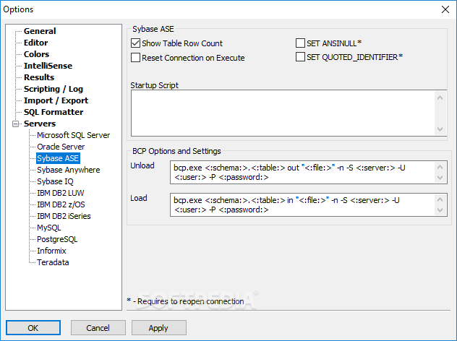The image size is (457, 341).
Task: Select IBM DB2 LUW server
Action: 60,193
